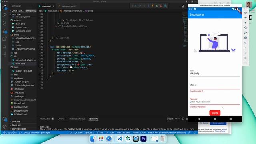This screenshot has height=144, width=256.
Task: Click the white color swatch before Colors.white
Action: click(x=71, y=68)
